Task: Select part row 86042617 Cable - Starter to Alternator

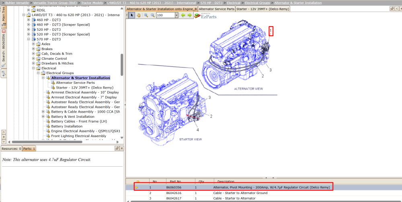Action: click(x=264, y=198)
